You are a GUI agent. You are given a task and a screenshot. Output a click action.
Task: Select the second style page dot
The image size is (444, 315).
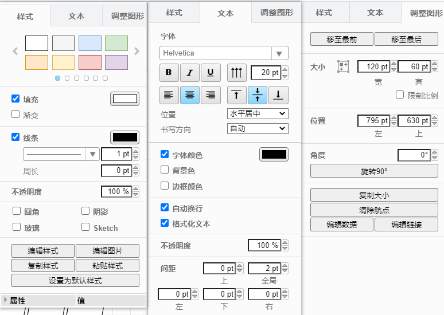pos(67,78)
